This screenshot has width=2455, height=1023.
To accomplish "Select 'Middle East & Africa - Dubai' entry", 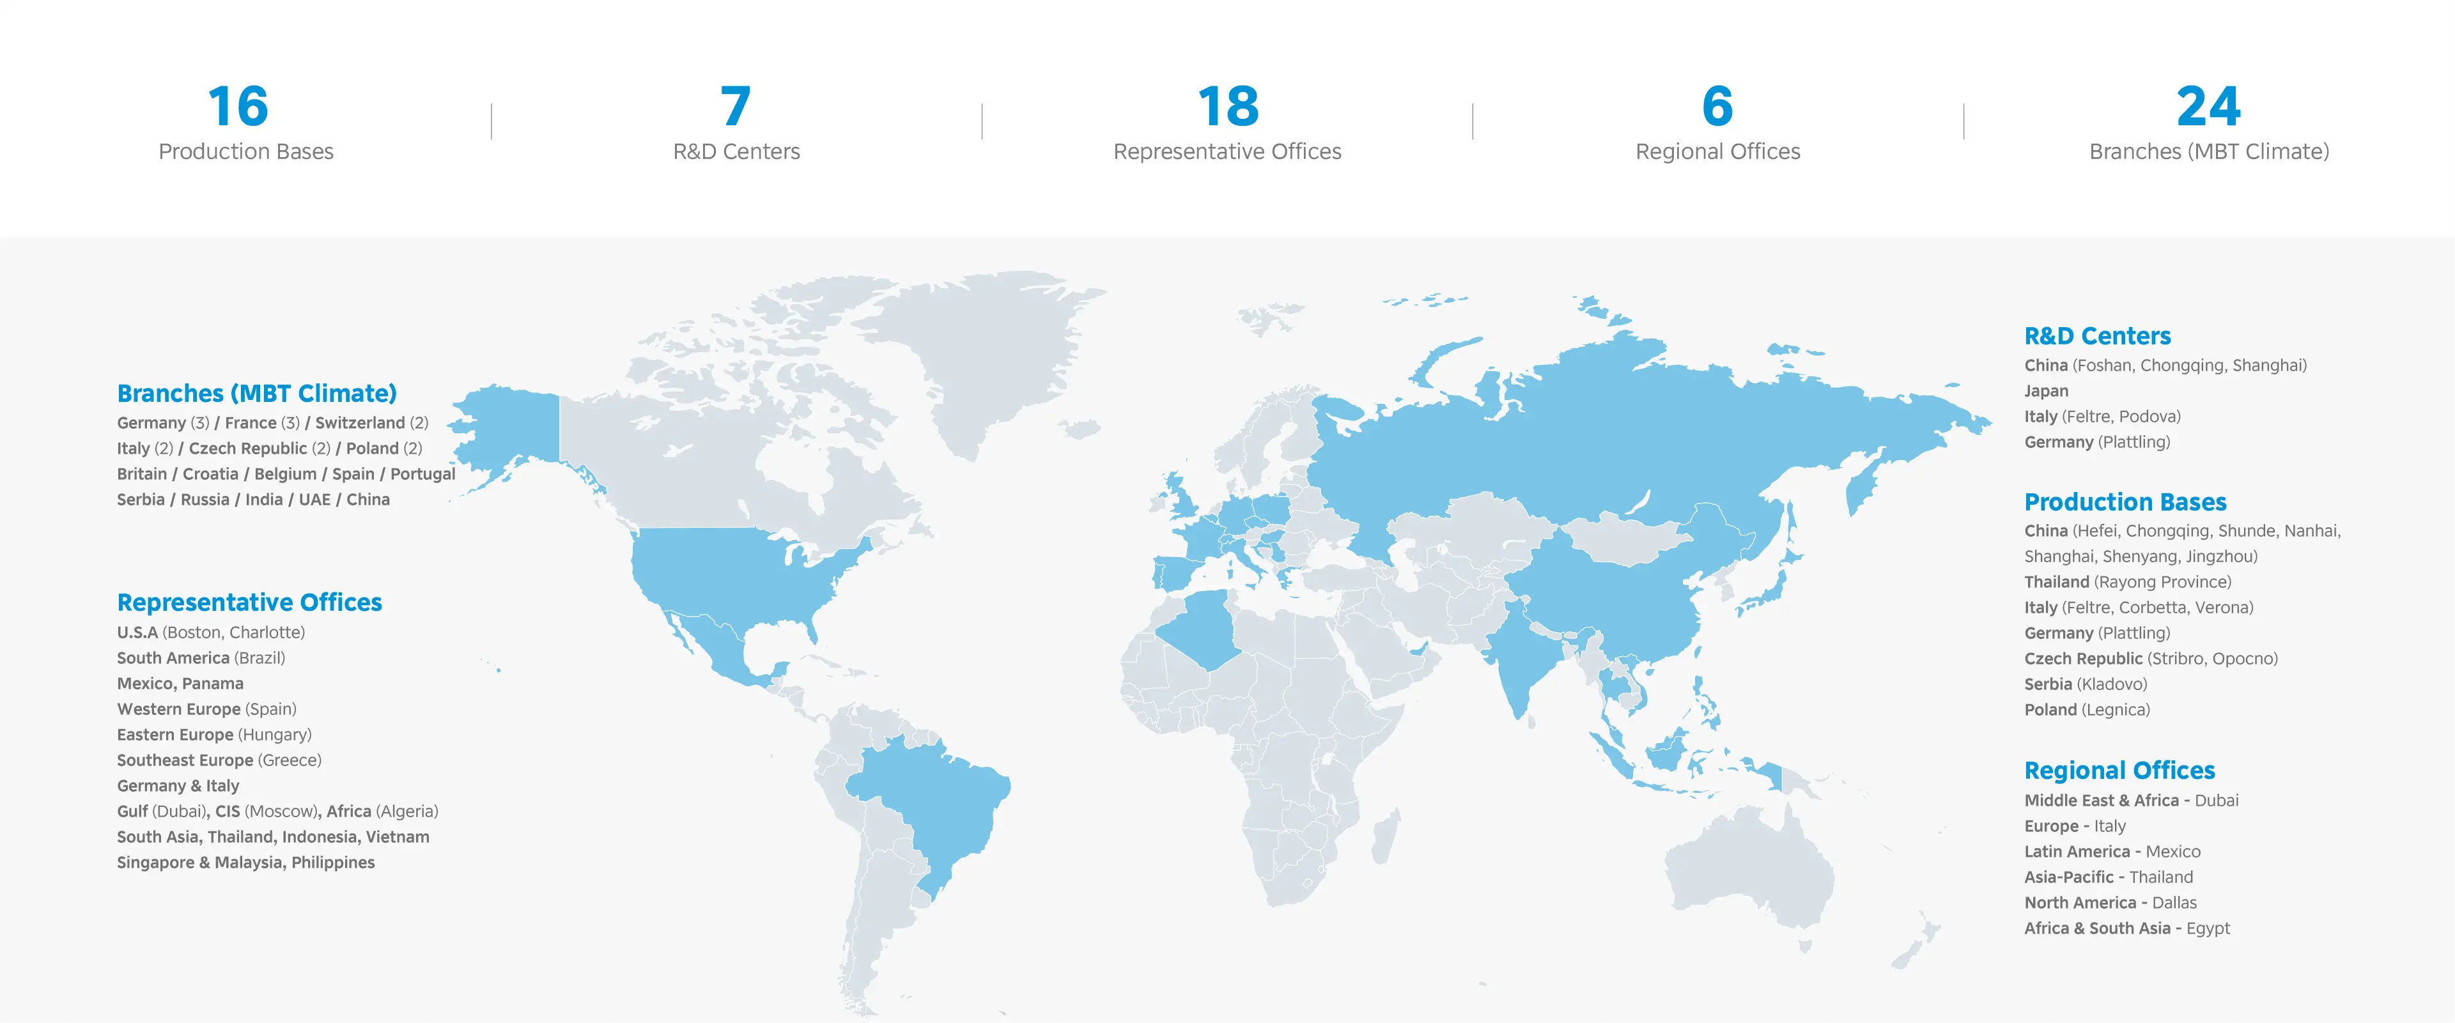I will click(x=2131, y=801).
